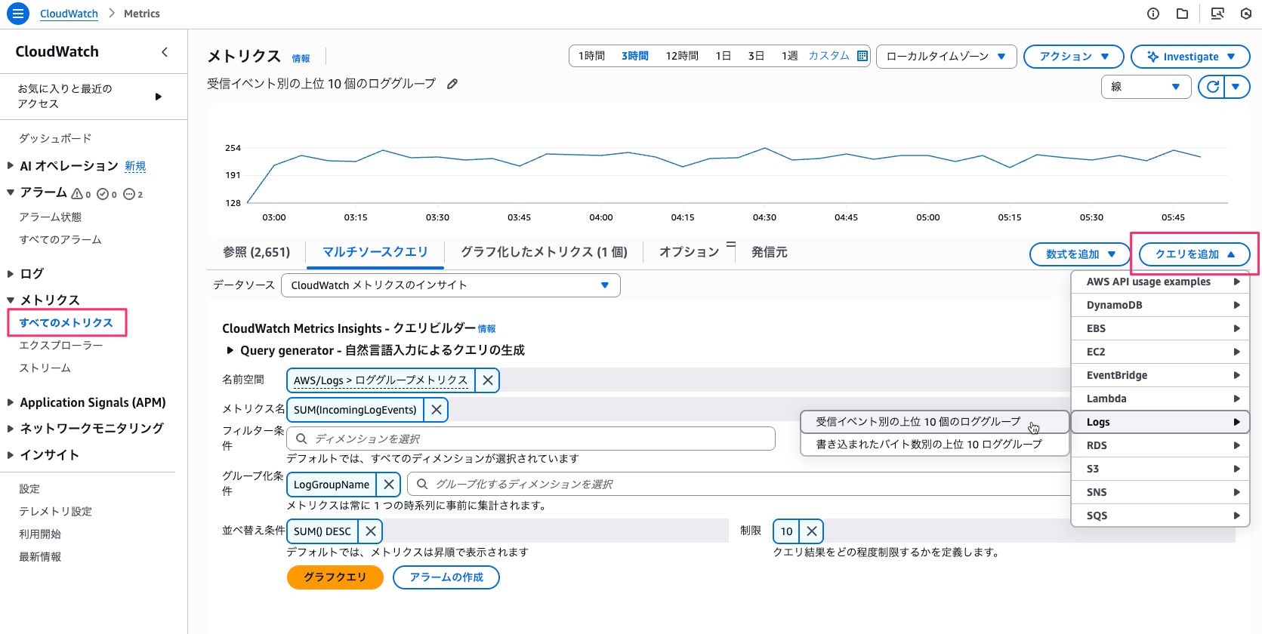This screenshot has width=1262, height=634.
Task: Open the 線 graph type dropdown
Action: (x=1146, y=87)
